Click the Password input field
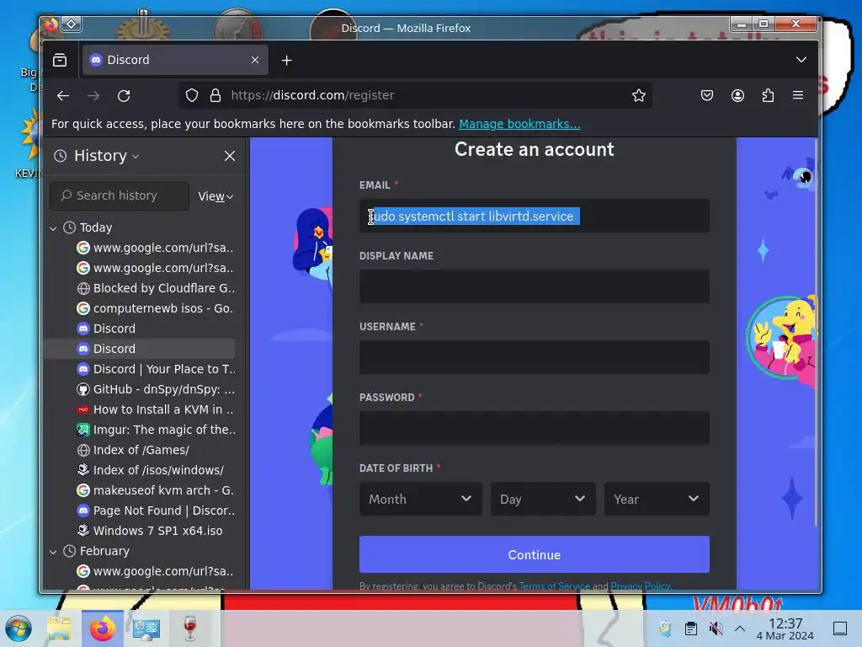 [535, 428]
